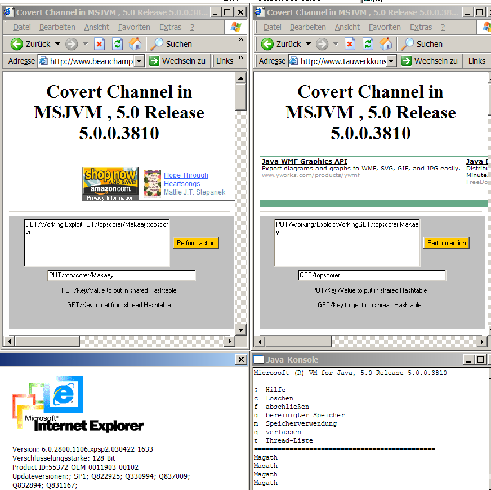Click forward arrow icon in left browser window
The height and width of the screenshot is (490, 491).
(x=72, y=44)
